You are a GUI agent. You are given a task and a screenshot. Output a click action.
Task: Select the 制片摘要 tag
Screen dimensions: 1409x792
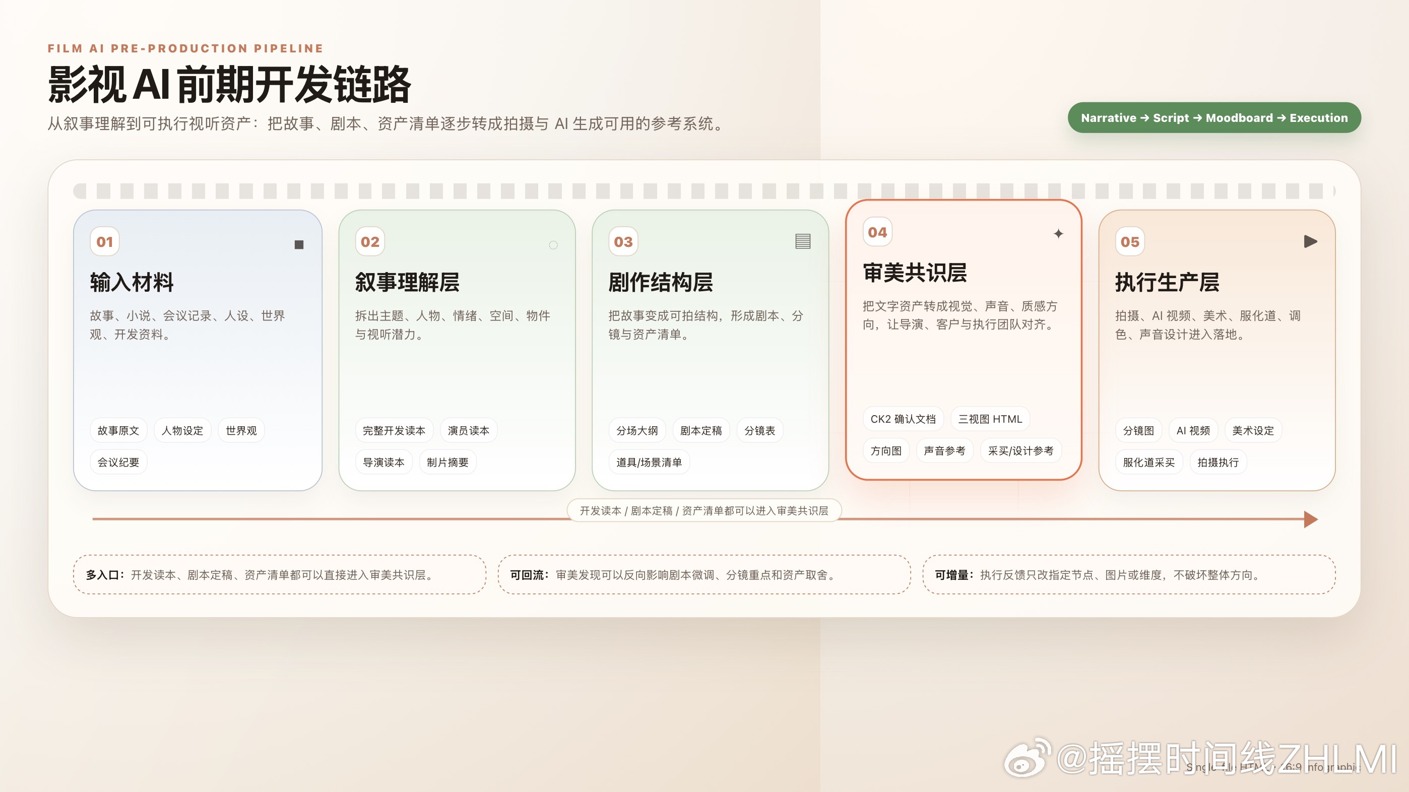click(x=447, y=462)
